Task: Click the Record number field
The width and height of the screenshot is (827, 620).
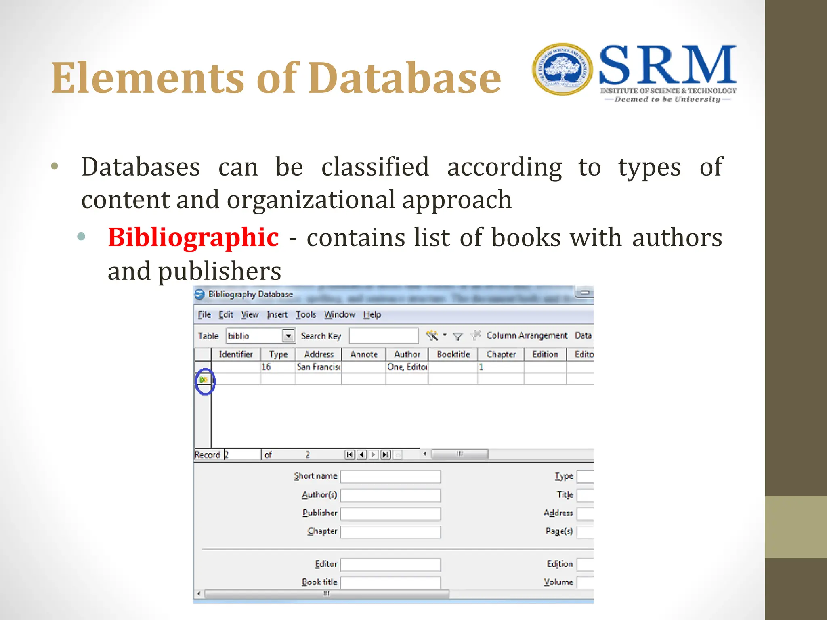Action: tap(242, 455)
